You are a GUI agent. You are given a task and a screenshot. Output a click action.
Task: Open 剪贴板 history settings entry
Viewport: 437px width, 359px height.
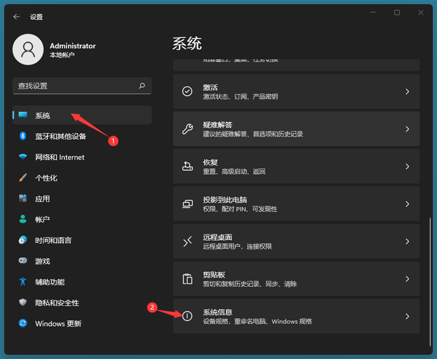click(296, 279)
